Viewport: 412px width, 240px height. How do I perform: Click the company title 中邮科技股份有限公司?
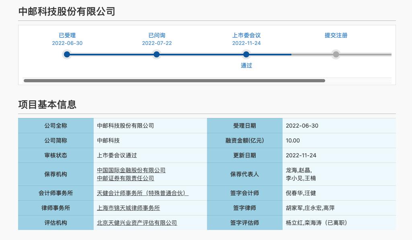coord(66,12)
